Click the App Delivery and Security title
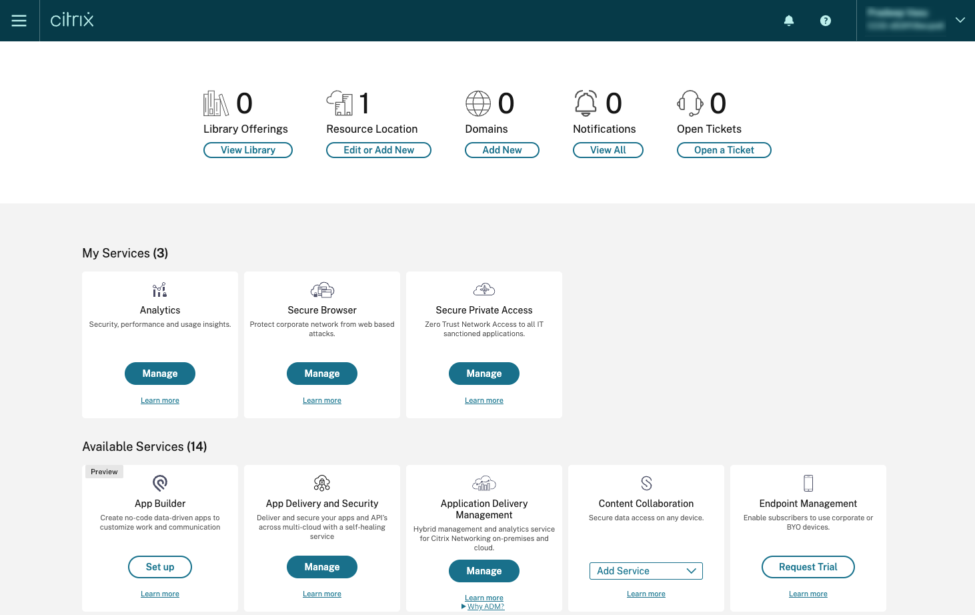 coord(322,504)
